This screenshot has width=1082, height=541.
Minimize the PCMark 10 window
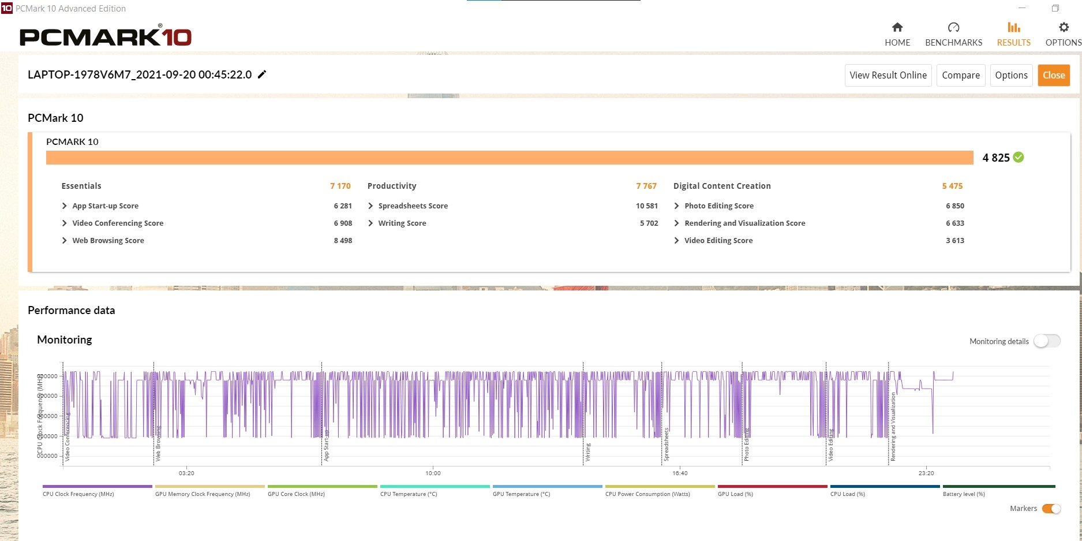click(1022, 8)
